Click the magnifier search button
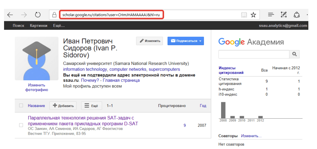Viewport: 317px width, 149px height. click(295, 54)
